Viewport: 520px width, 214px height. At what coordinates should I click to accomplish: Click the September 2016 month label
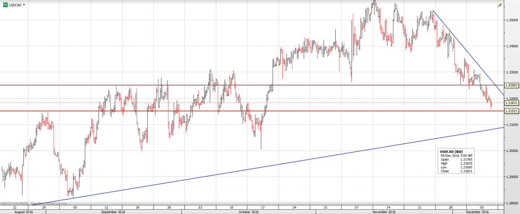(x=113, y=211)
